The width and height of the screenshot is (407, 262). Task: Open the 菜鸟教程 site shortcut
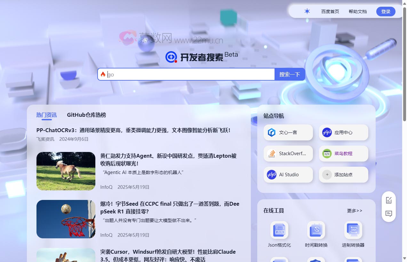(343, 154)
